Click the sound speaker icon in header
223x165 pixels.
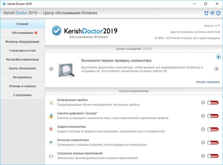212,13
